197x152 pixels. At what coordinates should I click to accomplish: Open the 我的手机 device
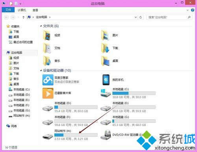coord(113,80)
